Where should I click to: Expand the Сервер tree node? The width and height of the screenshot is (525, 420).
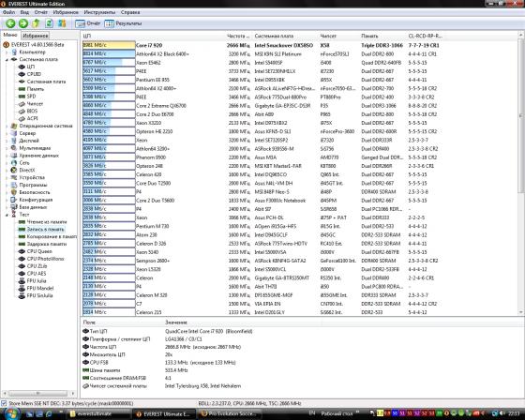pyautogui.click(x=7, y=133)
